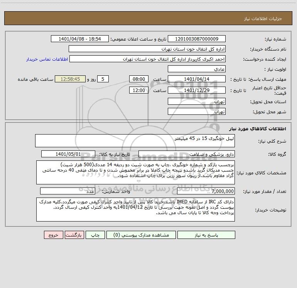Click the buyer notes text area
Viewport: 297px width, 288px height.
tap(135, 210)
